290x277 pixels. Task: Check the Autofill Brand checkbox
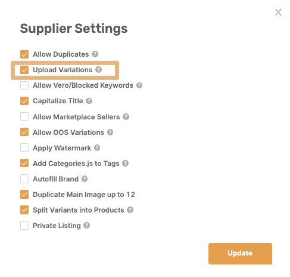coord(24,178)
